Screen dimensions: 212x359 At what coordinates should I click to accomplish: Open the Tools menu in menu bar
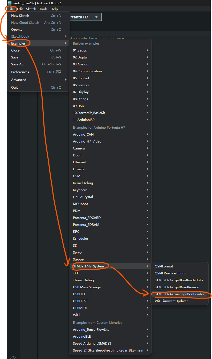43,9
